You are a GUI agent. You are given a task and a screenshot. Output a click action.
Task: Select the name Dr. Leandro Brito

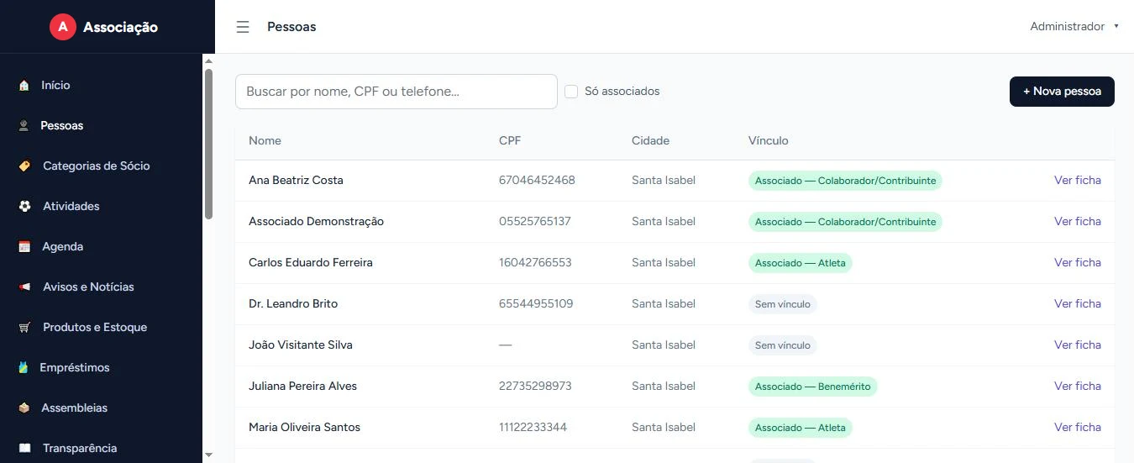point(293,304)
